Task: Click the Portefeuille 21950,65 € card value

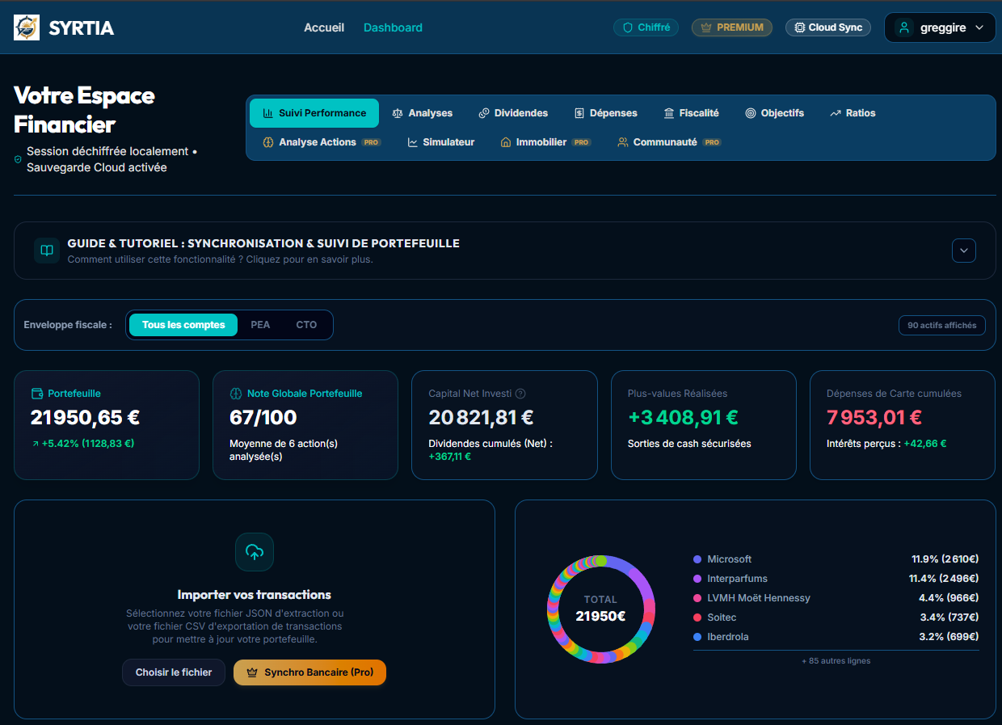Action: click(86, 418)
